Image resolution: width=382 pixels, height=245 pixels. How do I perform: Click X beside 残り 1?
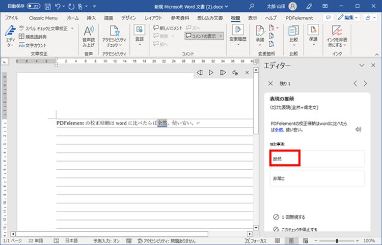(x=270, y=83)
